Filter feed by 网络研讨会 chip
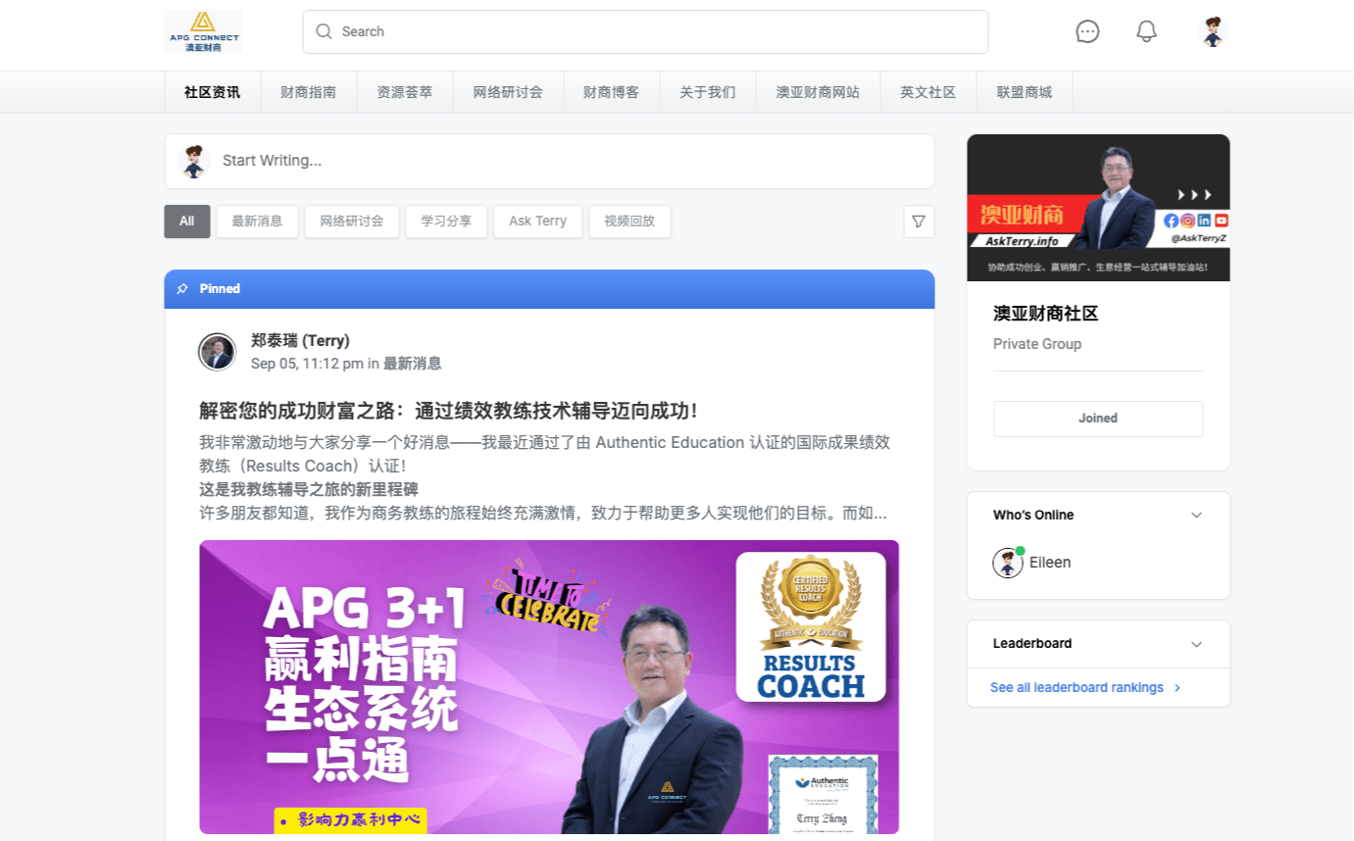 (352, 222)
